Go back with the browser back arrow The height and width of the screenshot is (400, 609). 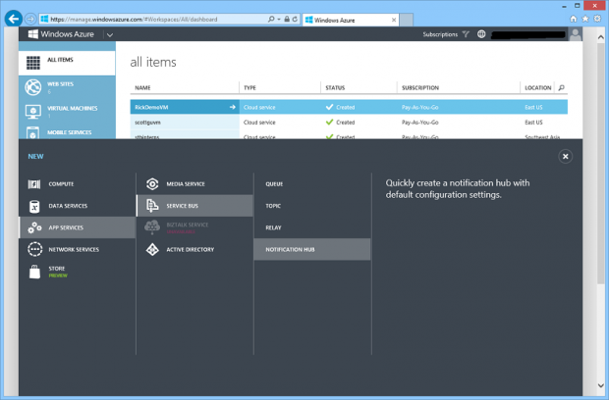[14, 19]
